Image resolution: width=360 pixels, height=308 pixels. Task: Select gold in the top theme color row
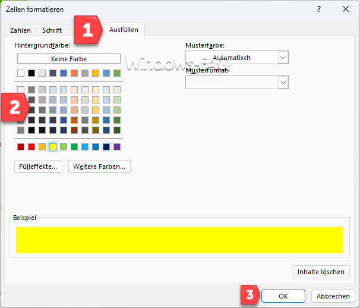click(x=96, y=73)
